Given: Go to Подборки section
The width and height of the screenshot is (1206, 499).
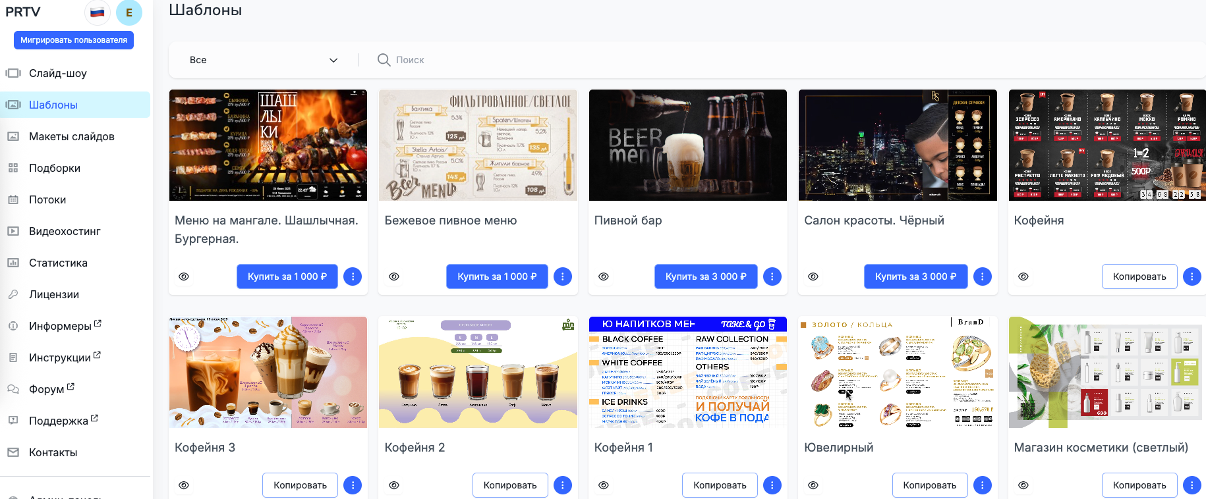Looking at the screenshot, I should click(x=54, y=168).
